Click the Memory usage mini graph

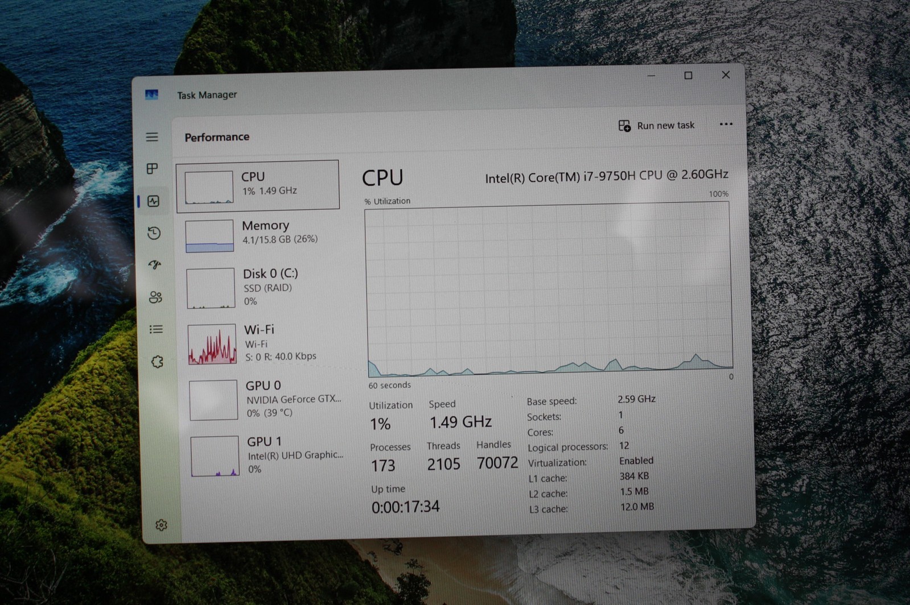point(209,236)
